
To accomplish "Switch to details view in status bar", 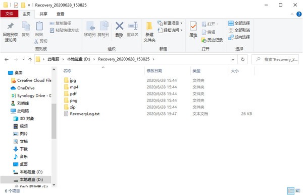I will (x=291, y=191).
